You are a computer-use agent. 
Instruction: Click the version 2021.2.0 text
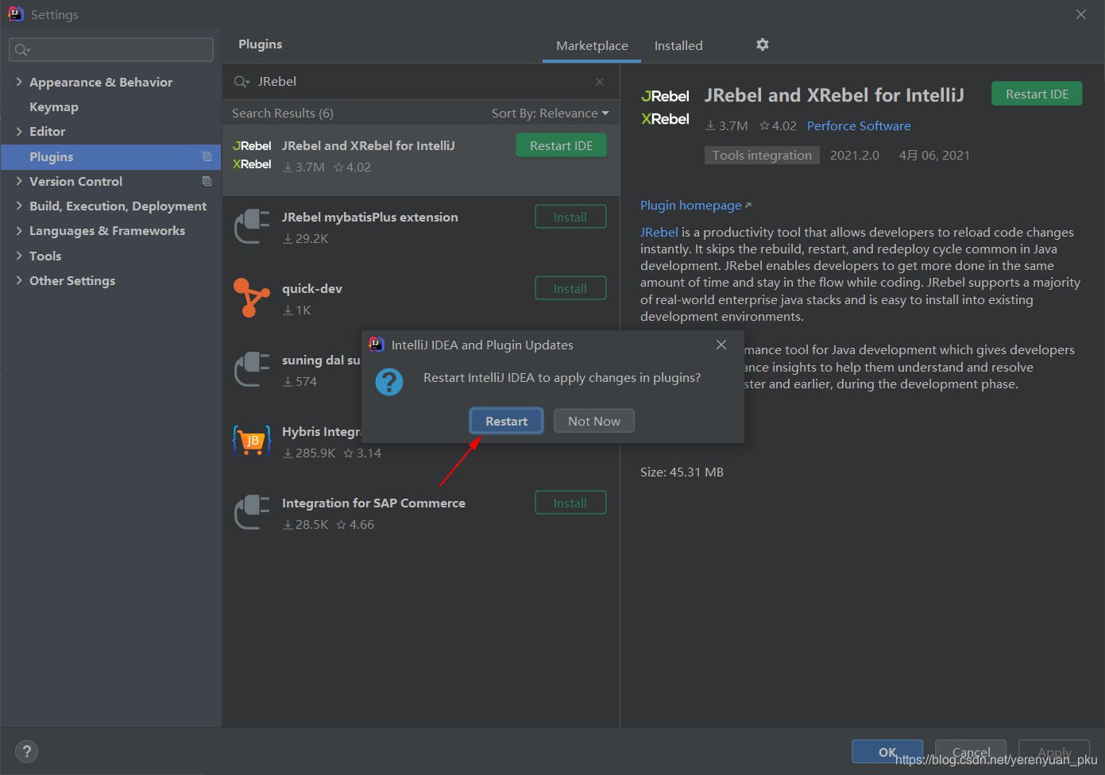click(855, 155)
